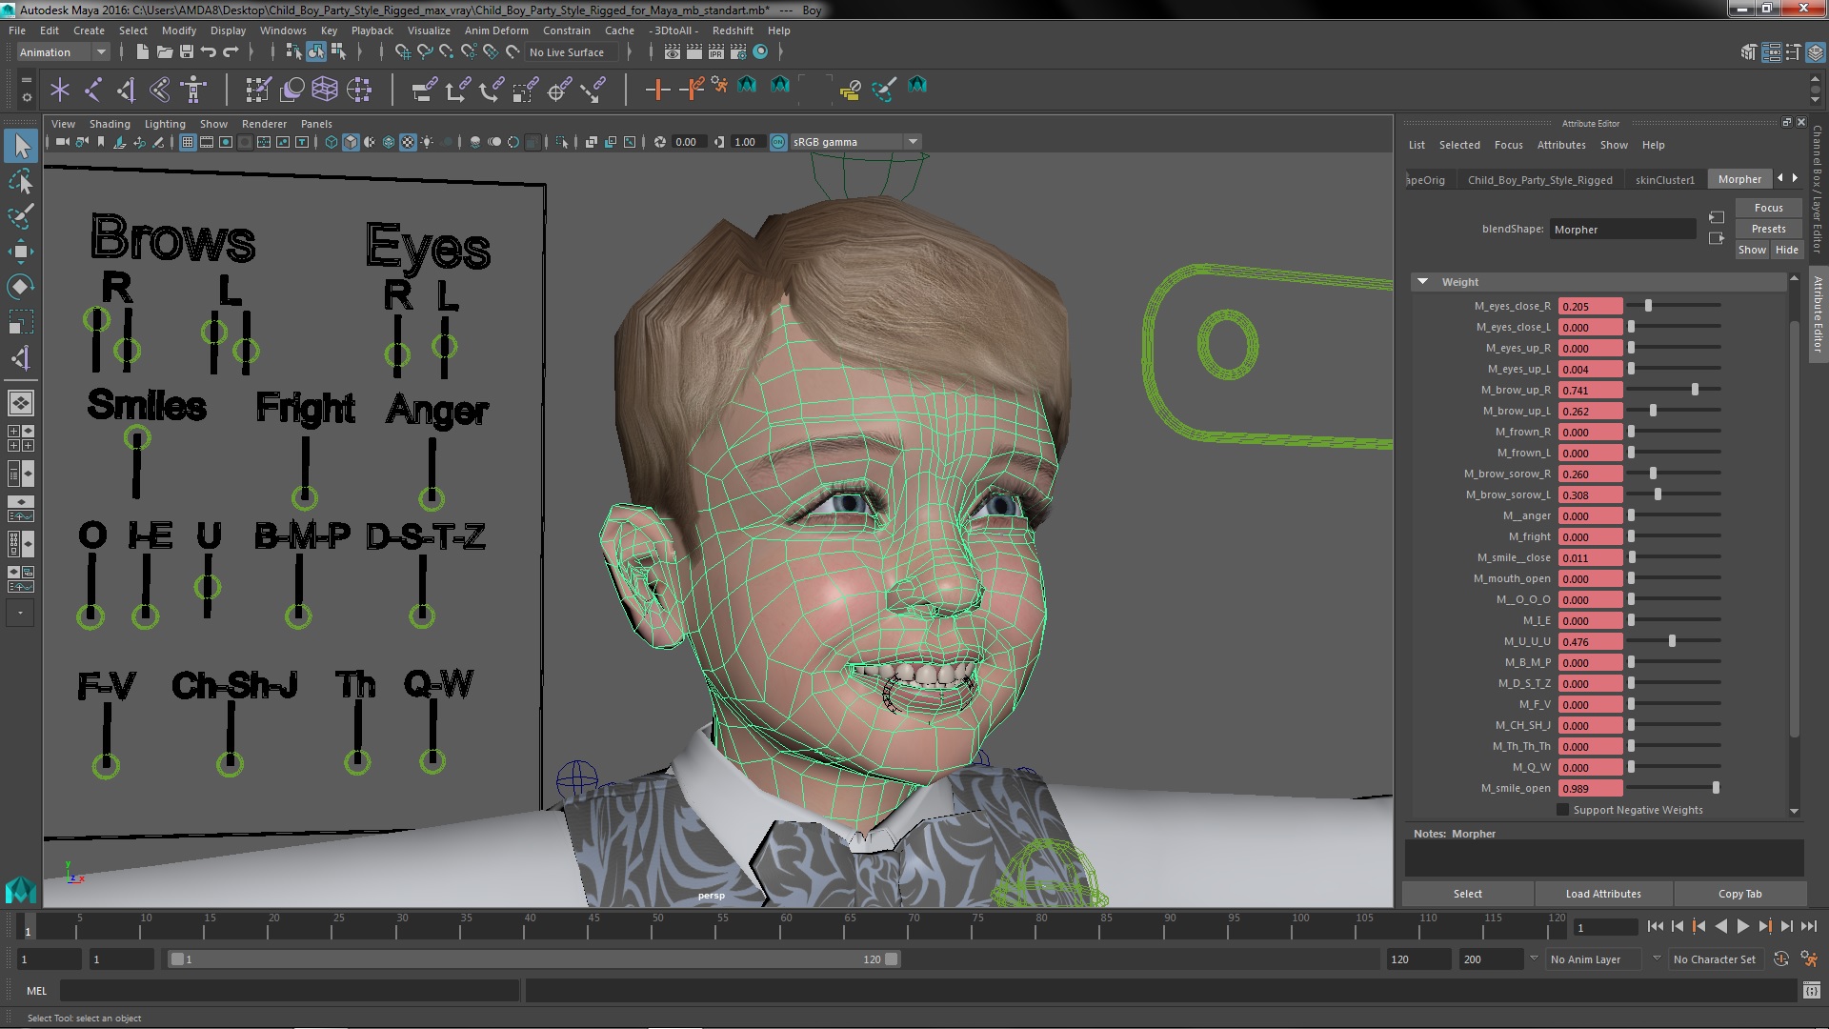Click the Presets button
The height and width of the screenshot is (1029, 1829).
[1767, 229]
